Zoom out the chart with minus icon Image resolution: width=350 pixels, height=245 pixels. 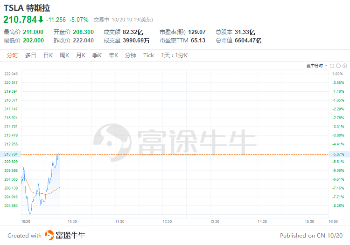click(x=338, y=66)
